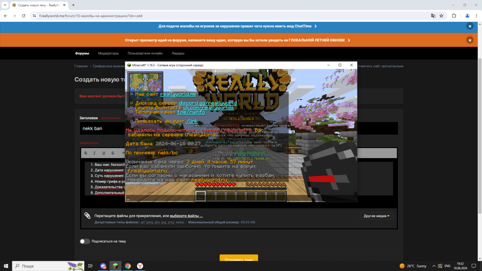Screen dimensions: 482x271
Task: Click ban reason text 'По причине: nekk/bc'
Action: pyautogui.click(x=151, y=153)
